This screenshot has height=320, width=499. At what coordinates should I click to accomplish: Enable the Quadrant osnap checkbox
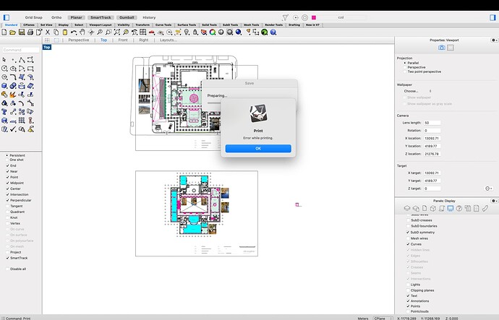(x=8, y=212)
